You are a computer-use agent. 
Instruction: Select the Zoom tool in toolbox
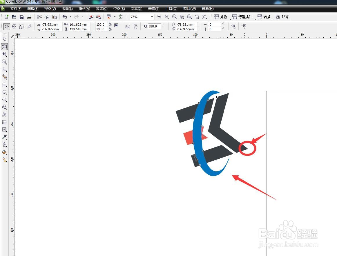4,62
